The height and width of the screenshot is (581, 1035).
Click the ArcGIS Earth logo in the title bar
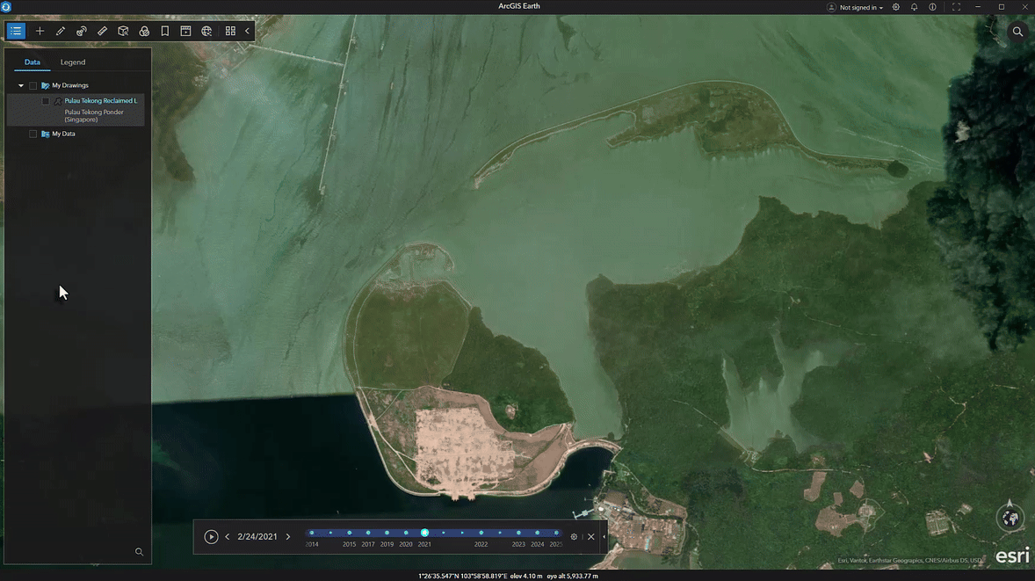click(x=6, y=7)
